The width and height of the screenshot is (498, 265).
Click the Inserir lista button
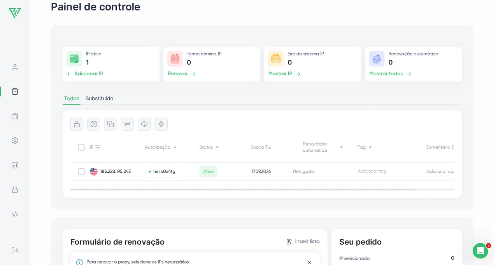303,241
